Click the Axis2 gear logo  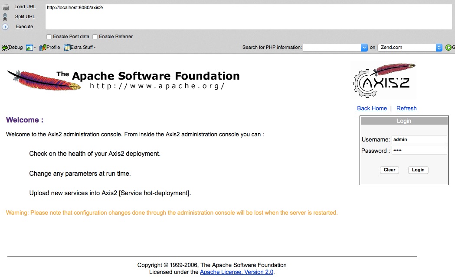click(x=383, y=80)
